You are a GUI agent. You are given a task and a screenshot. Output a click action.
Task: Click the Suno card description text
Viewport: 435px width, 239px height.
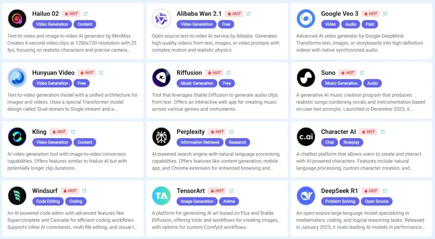click(360, 102)
